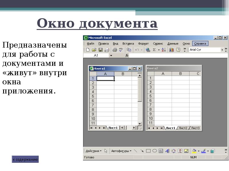
Task: Open the Chart Wizard icon
Action: [171, 50]
